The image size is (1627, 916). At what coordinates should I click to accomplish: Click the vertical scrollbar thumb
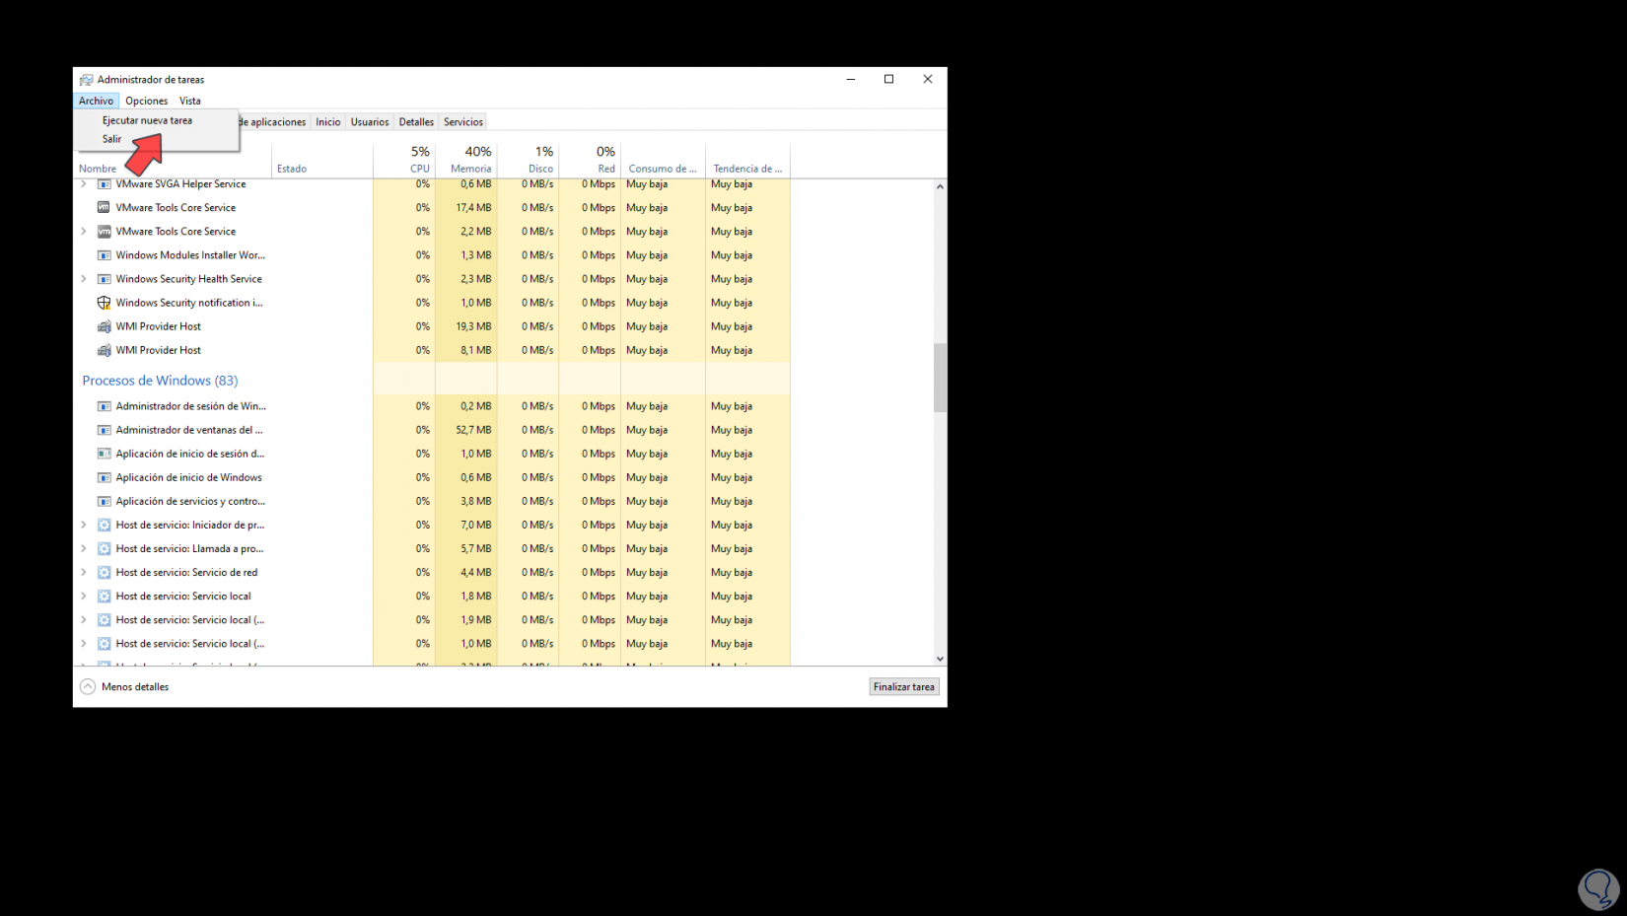click(940, 378)
